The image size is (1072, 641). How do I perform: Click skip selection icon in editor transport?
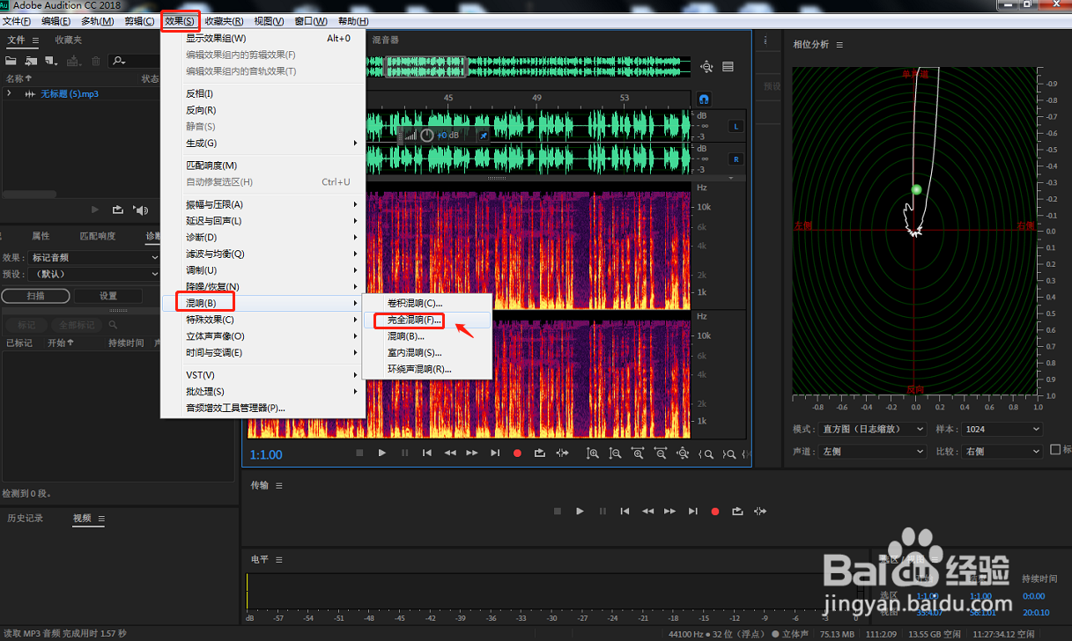[x=562, y=453]
